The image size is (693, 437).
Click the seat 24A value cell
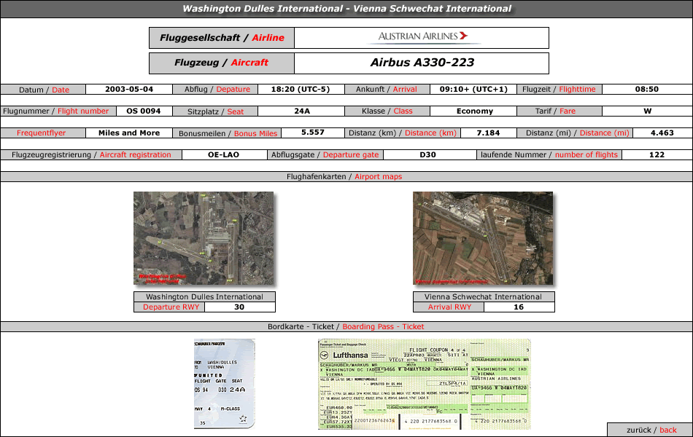point(302,111)
